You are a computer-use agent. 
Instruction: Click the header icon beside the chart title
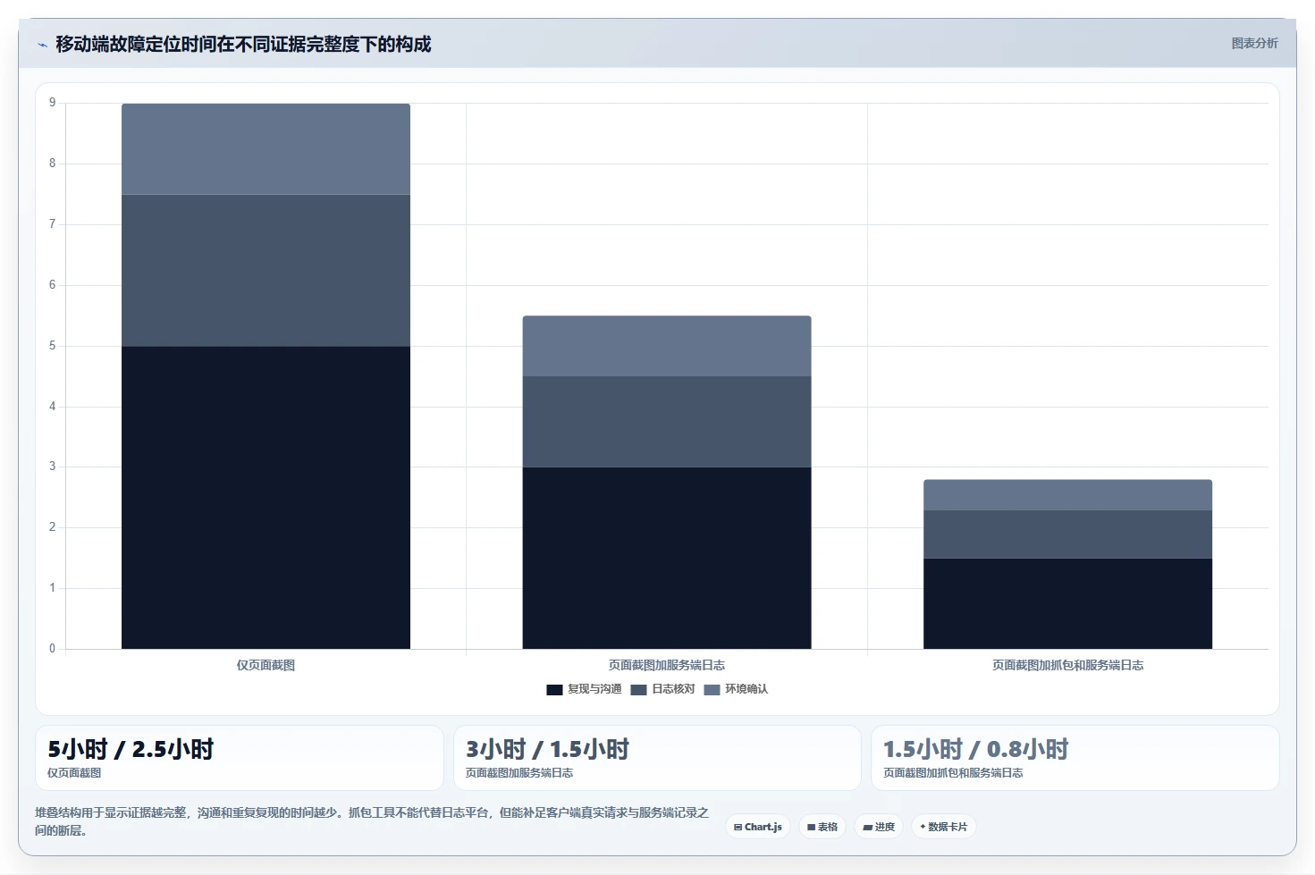pos(42,45)
